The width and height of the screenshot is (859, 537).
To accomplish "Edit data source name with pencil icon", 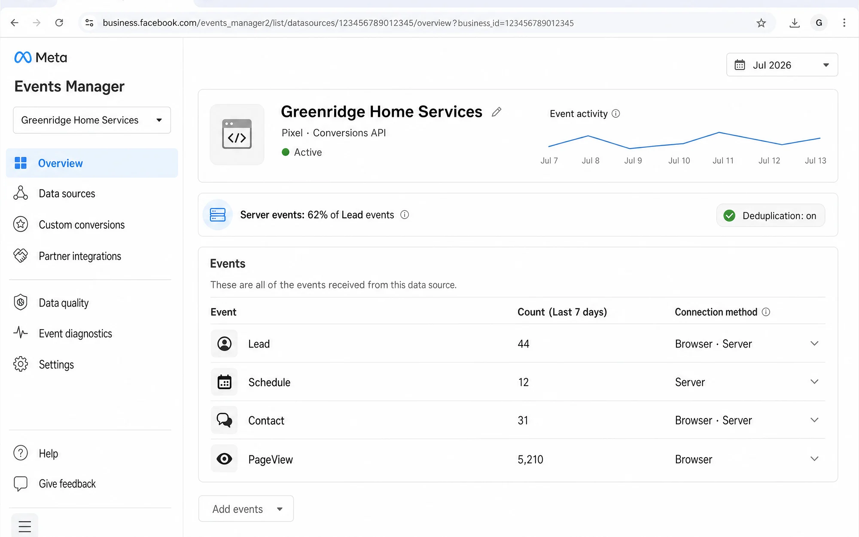I will 497,112.
